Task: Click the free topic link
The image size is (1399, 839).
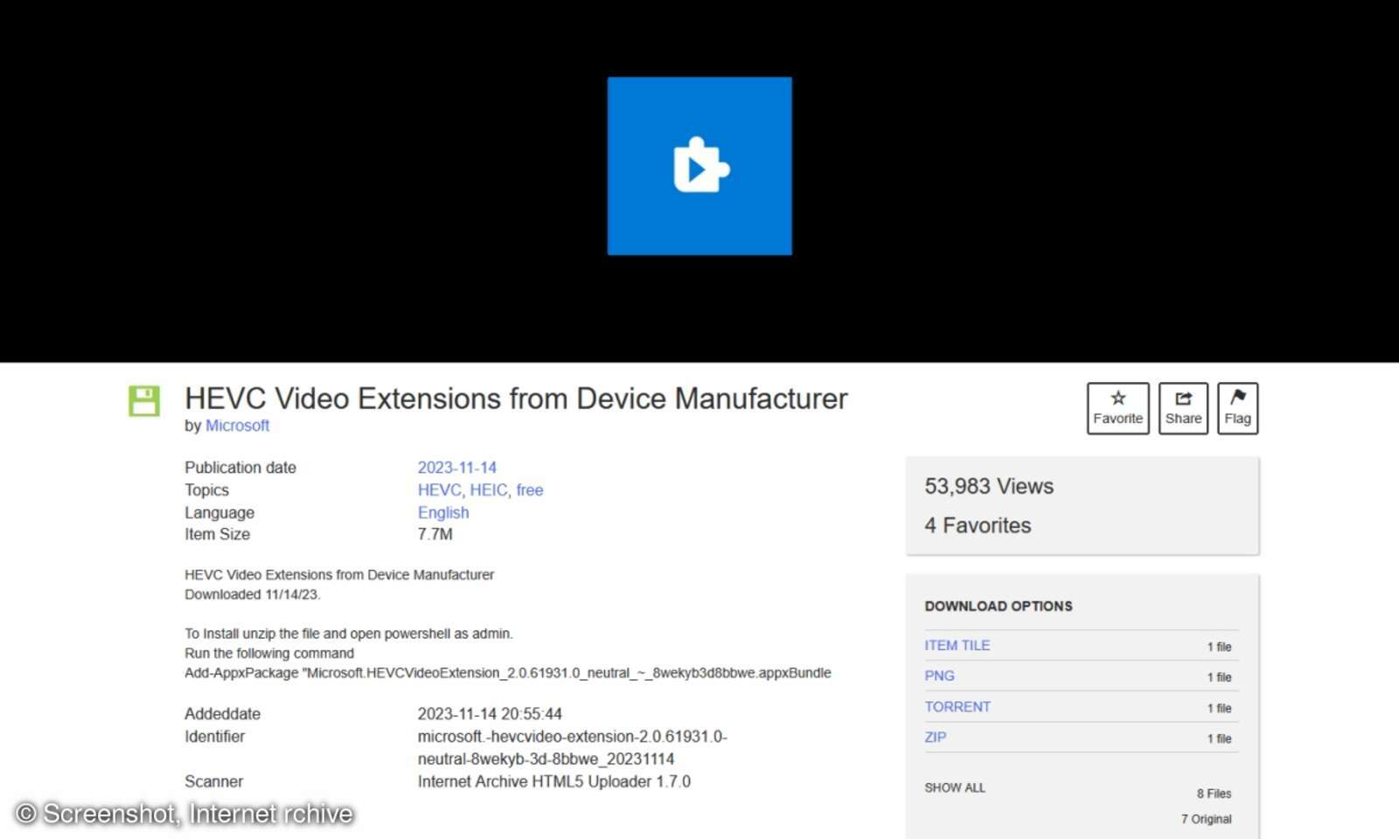Action: tap(529, 489)
